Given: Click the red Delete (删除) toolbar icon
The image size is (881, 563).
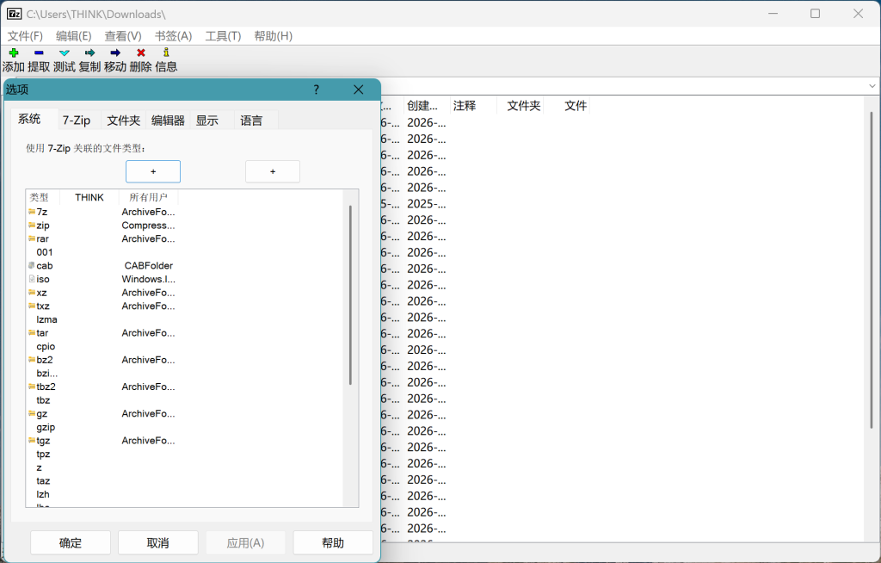Looking at the screenshot, I should pyautogui.click(x=141, y=53).
